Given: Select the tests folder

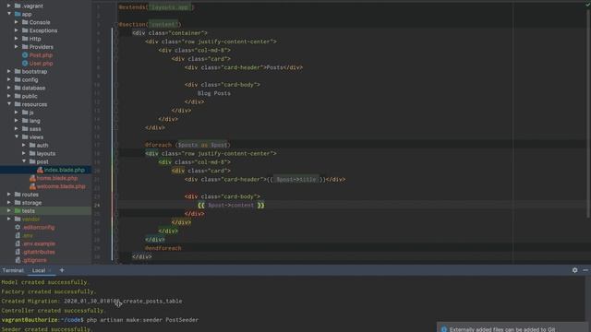Looking at the screenshot, I should (x=29, y=211).
